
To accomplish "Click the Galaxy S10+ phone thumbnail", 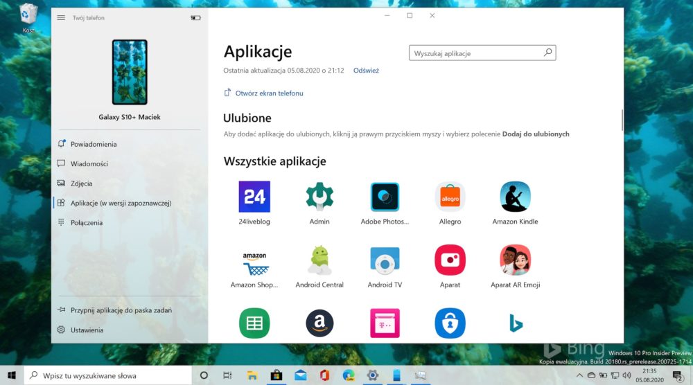I will 130,72.
